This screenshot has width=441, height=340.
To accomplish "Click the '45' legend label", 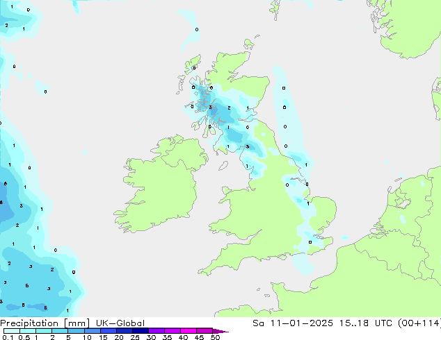I will [199, 337].
